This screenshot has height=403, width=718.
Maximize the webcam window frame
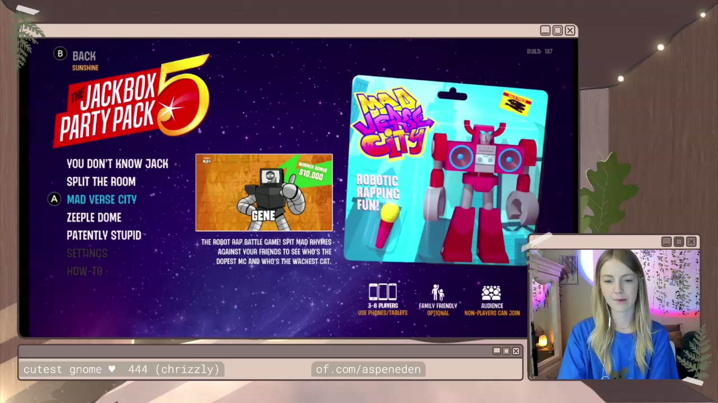tap(679, 242)
